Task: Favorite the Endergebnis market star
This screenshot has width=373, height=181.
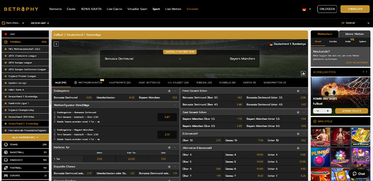Action: [x=169, y=91]
